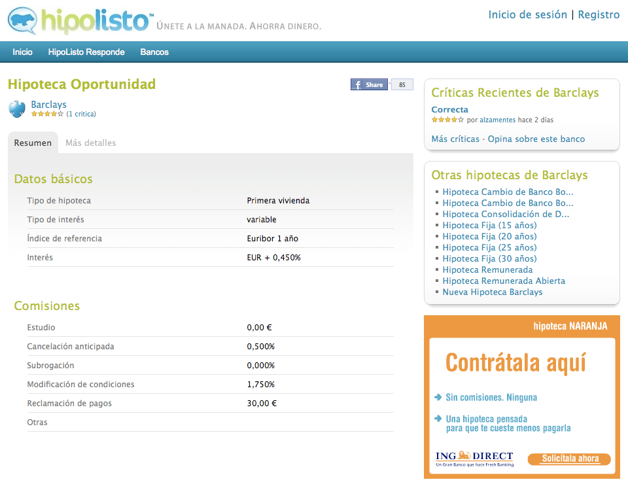
Task: Open the Registro link
Action: click(599, 15)
